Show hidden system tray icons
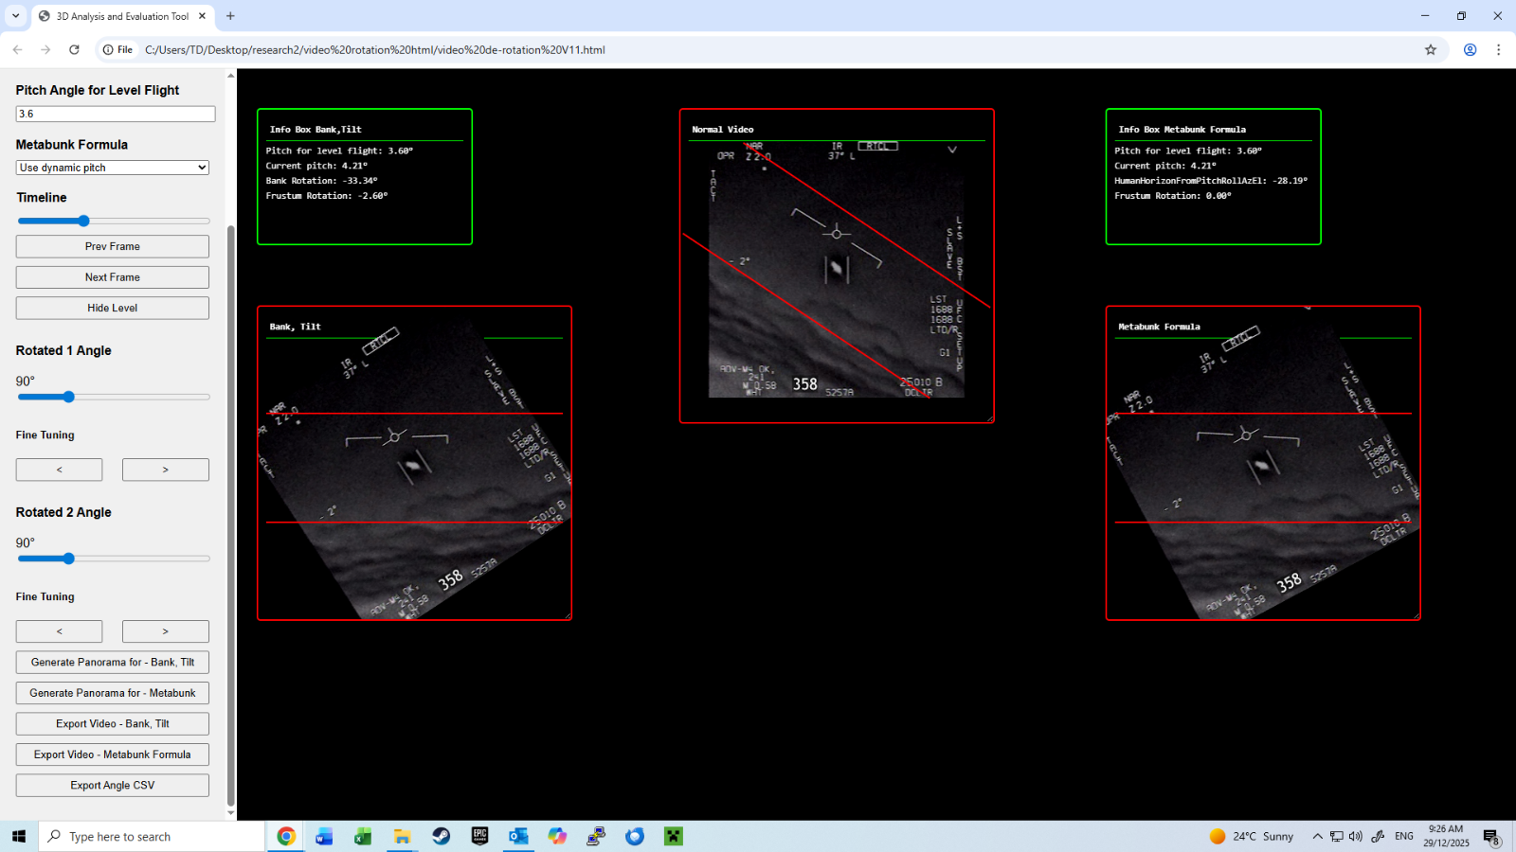Screen dimensions: 1516x852 pyautogui.click(x=1317, y=836)
